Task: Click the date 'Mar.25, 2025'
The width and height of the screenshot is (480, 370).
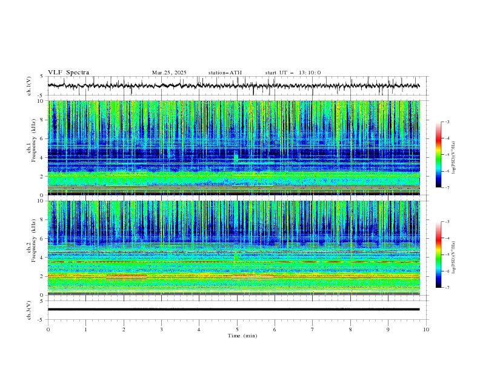Action: click(169, 73)
